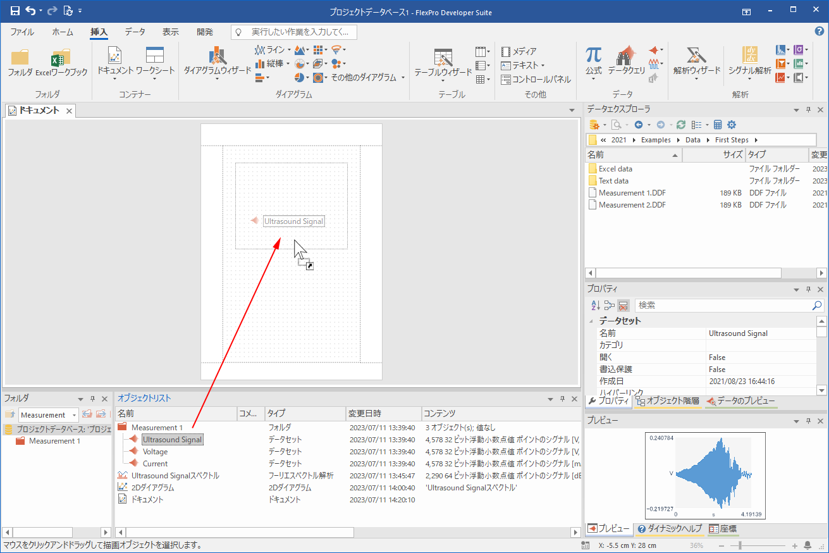
Task: Open シグナル解析 tools
Action: [x=749, y=63]
